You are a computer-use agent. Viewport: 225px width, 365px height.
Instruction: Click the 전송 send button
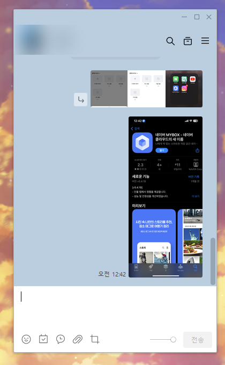pos(198,340)
